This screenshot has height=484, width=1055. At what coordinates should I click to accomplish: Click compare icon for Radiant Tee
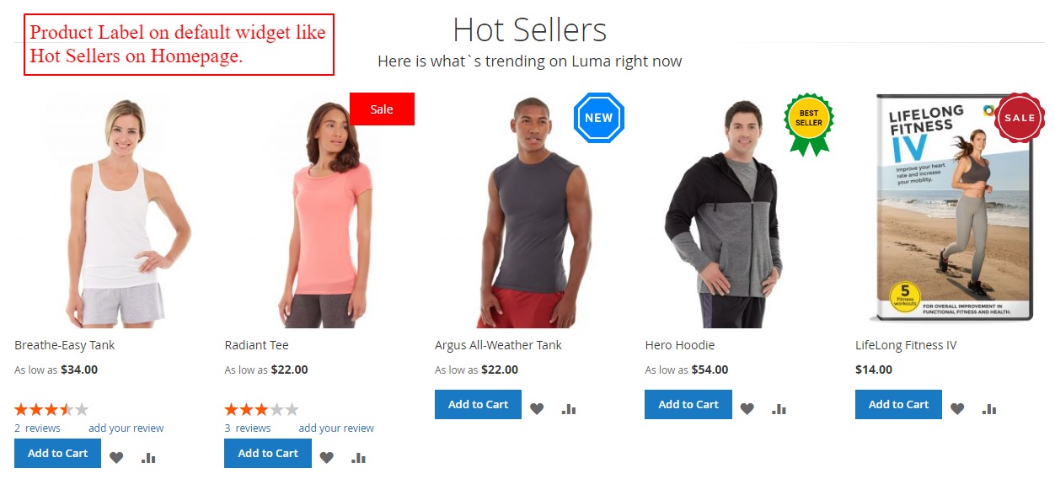[358, 458]
